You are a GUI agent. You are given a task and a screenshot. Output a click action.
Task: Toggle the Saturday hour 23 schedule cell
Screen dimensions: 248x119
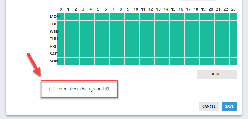[233, 54]
